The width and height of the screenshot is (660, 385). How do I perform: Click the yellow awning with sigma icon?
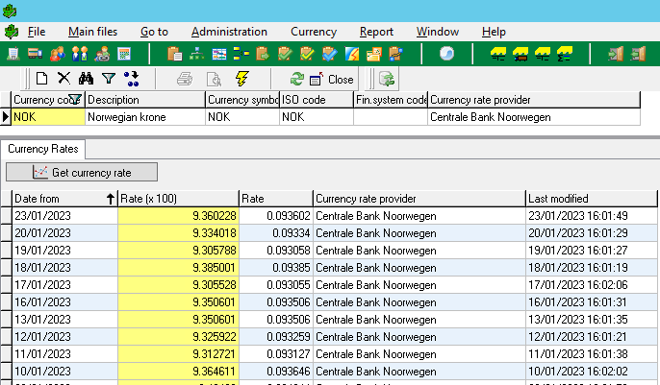coord(564,54)
